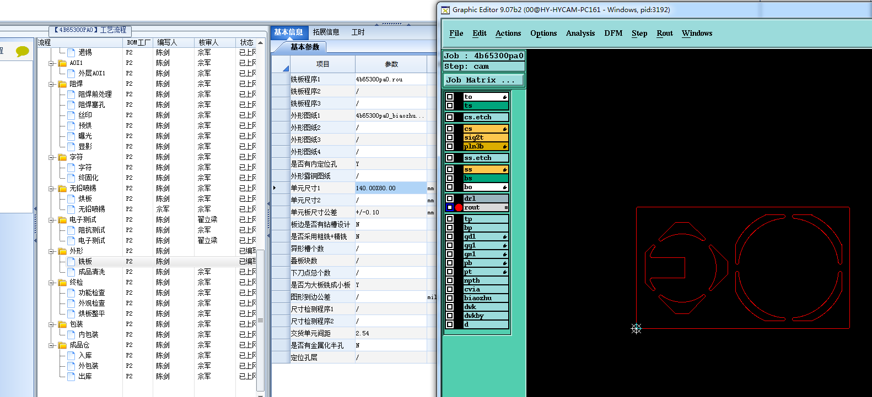
Task: Select the 基本参数 sub-tab
Action: [x=305, y=47]
